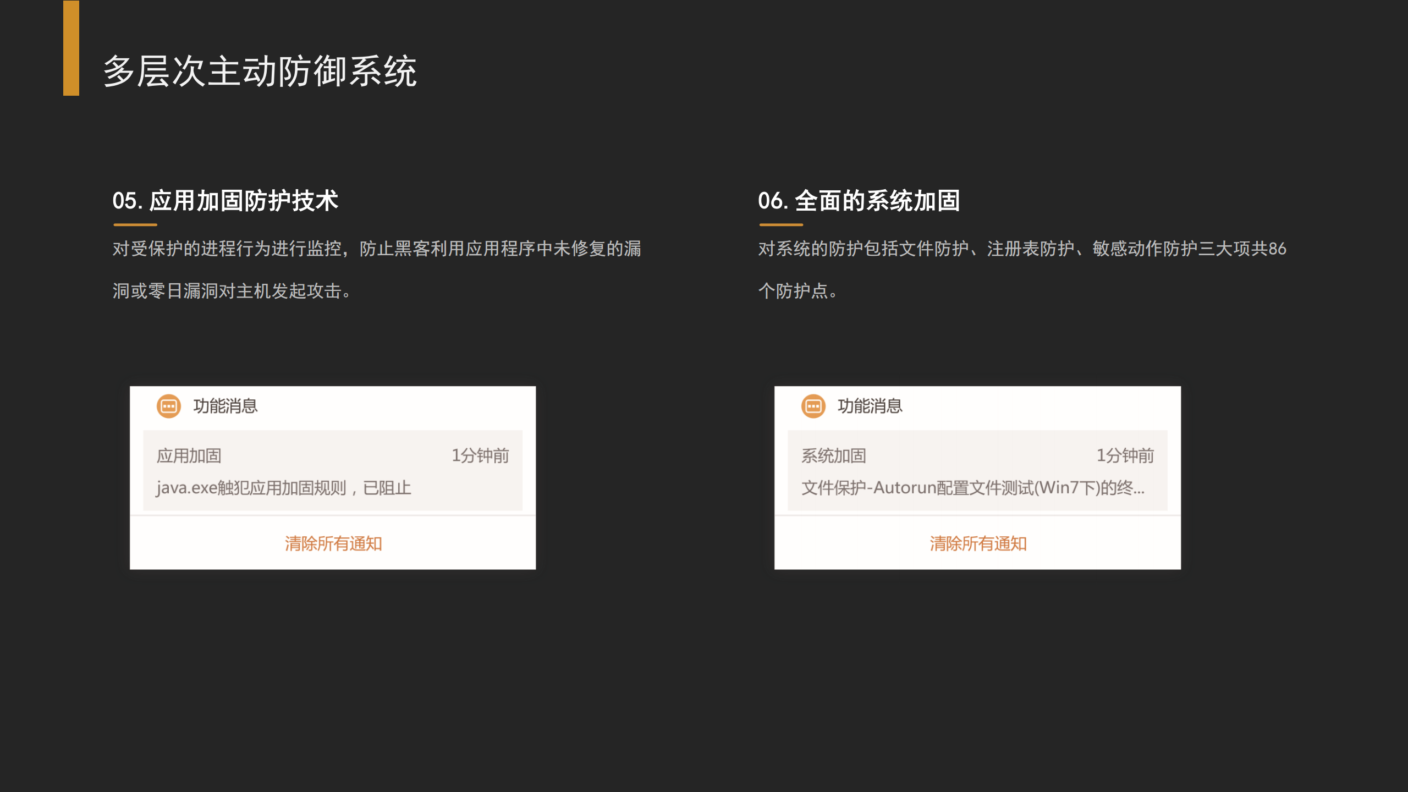Click orange underline below 05 heading
This screenshot has width=1408, height=792.
tap(135, 224)
